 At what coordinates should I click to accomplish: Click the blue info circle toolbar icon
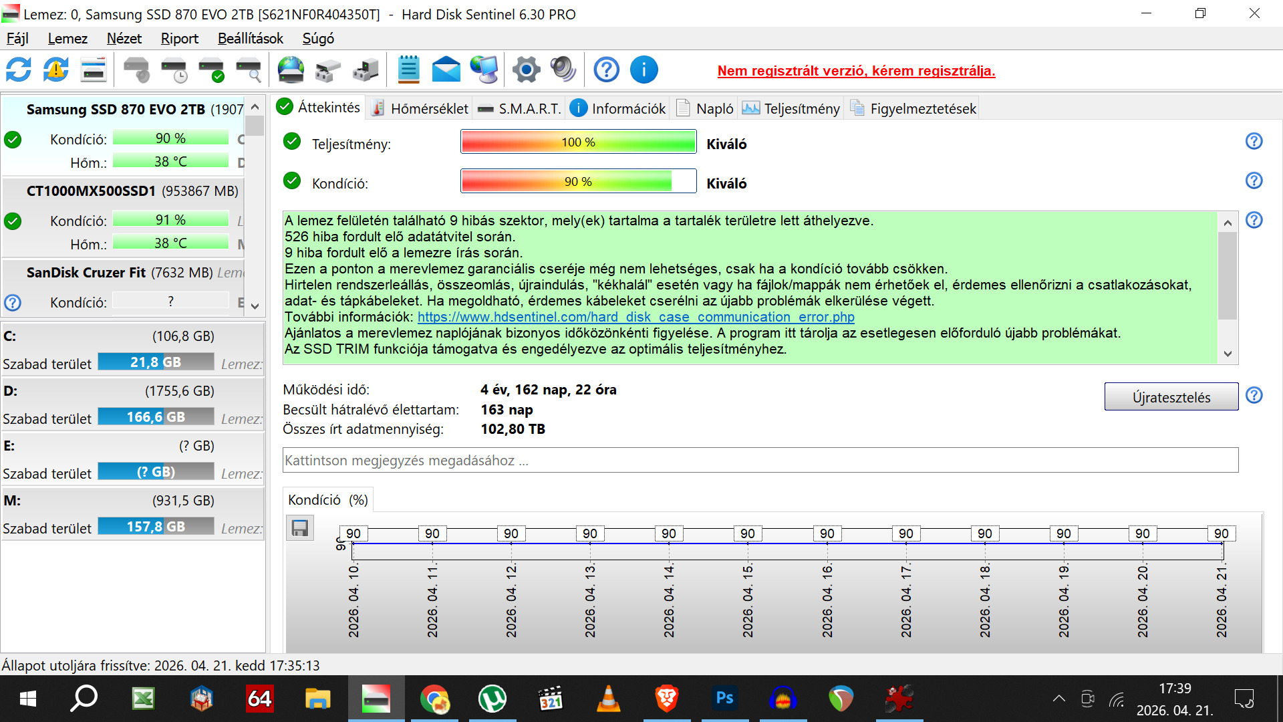[644, 70]
